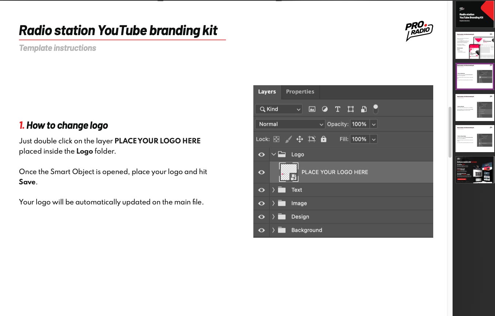Open the Opacity percentage dropdown arrow
The height and width of the screenshot is (316, 495).
coord(374,124)
